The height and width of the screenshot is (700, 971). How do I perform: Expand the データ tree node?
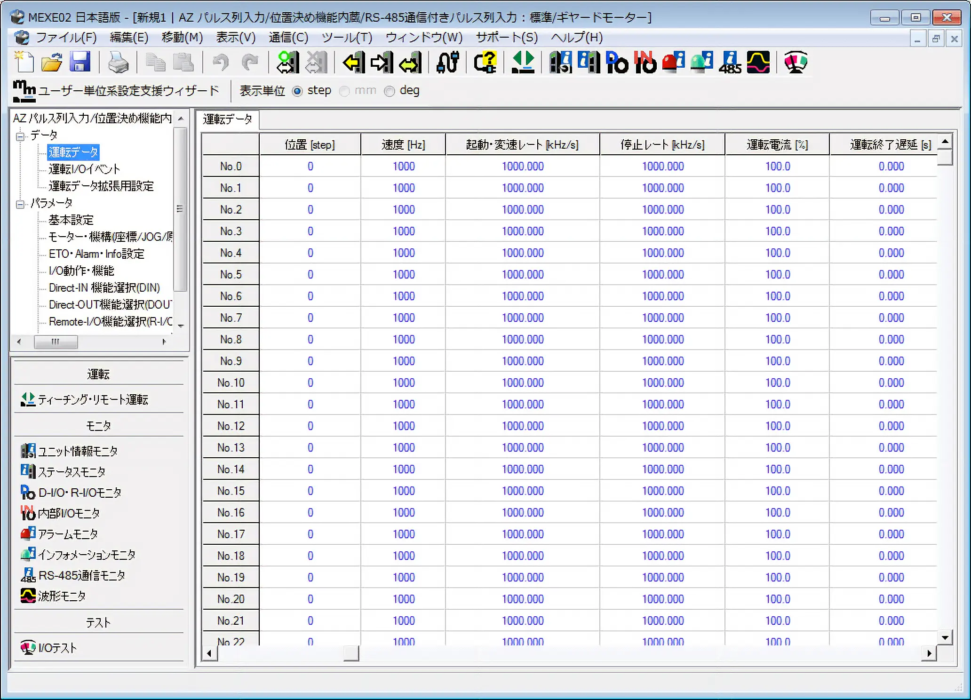tap(21, 135)
